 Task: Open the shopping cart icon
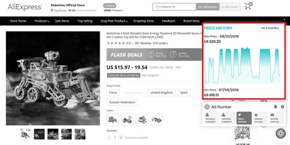[x=248, y=7]
